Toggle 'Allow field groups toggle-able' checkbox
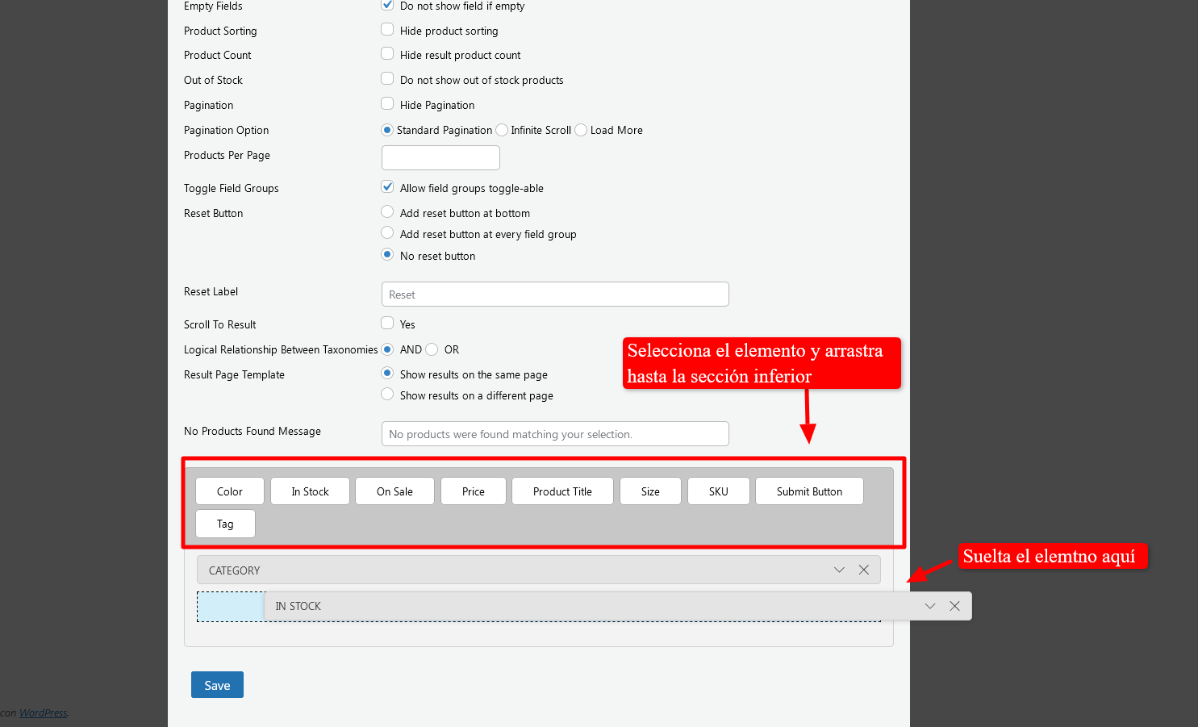The image size is (1198, 727). click(387, 186)
